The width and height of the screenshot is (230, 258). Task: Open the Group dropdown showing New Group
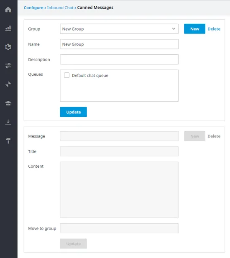pos(119,29)
